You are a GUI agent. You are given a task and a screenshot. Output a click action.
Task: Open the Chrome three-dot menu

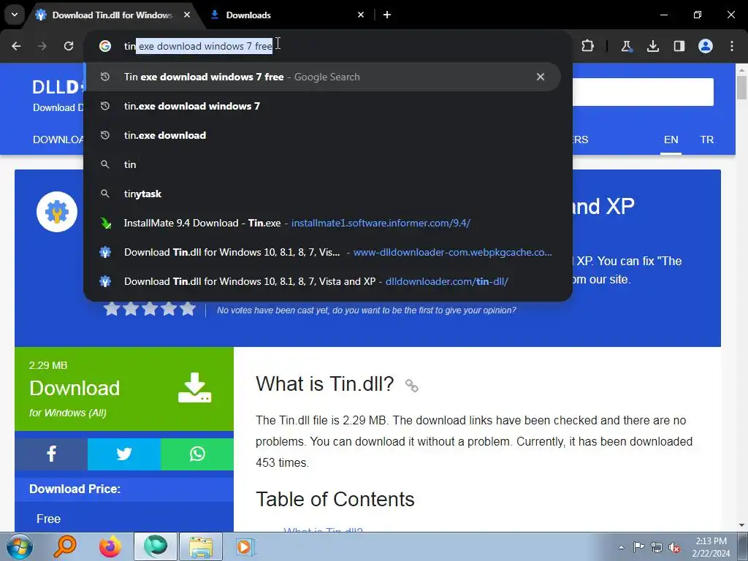[x=732, y=46]
